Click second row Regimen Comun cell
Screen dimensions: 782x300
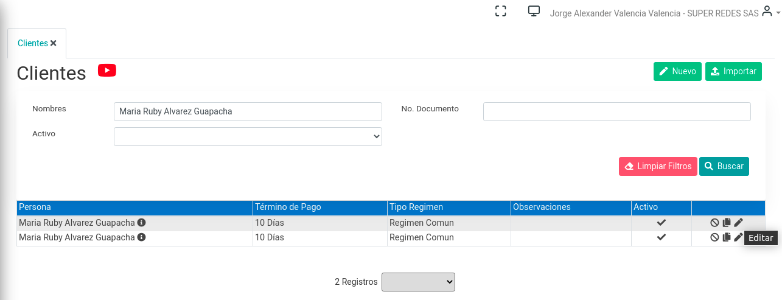[449, 237]
